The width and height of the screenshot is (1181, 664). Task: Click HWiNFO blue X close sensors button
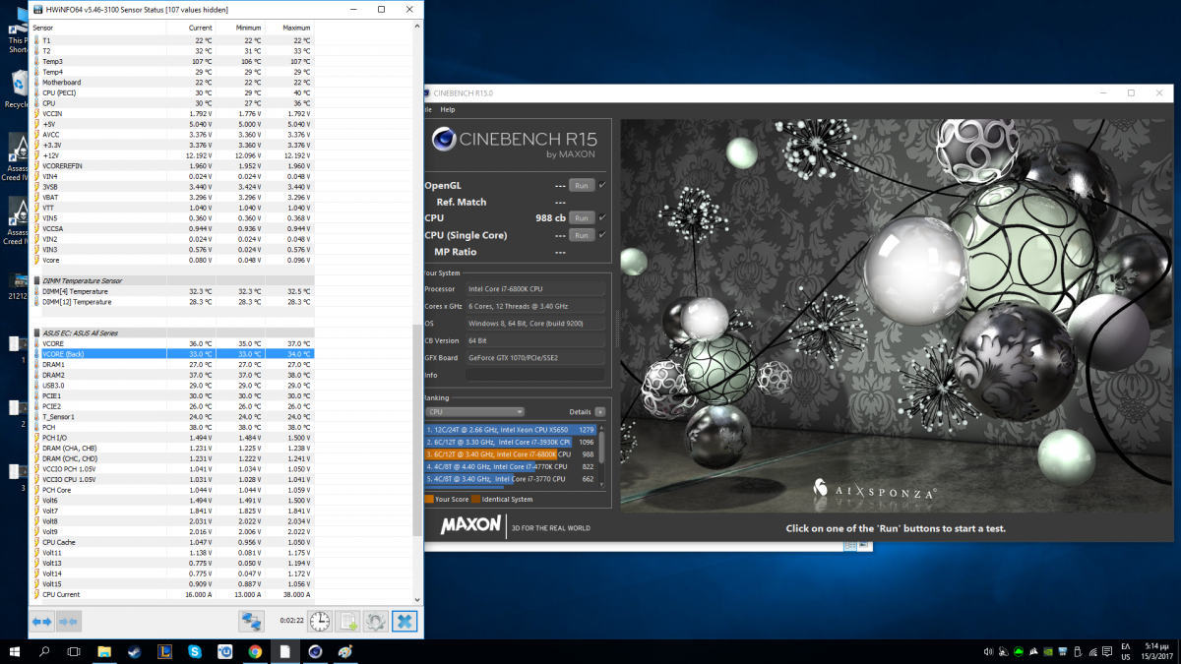tap(404, 621)
